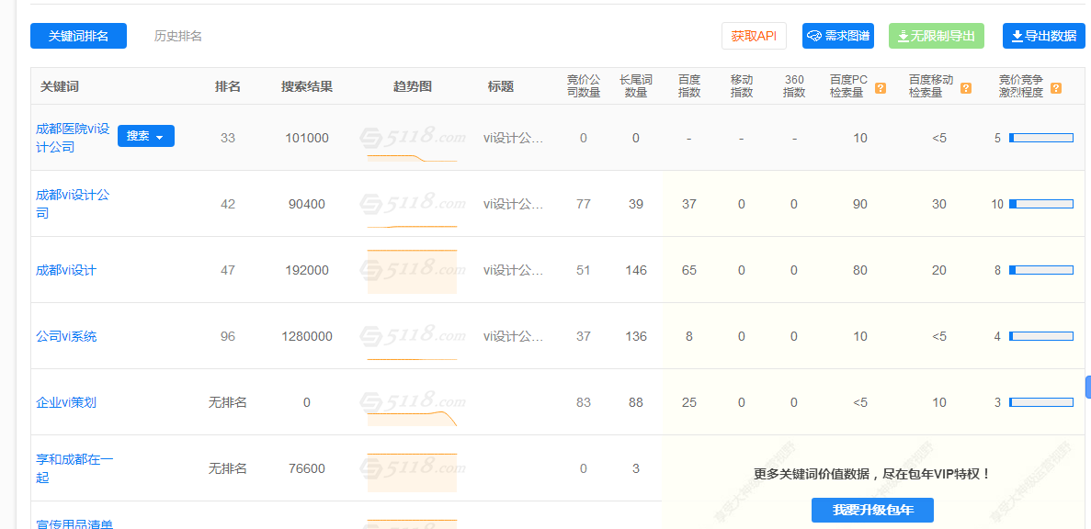Click 我要升级包年 upgrade button
The width and height of the screenshot is (1091, 529).
[872, 510]
